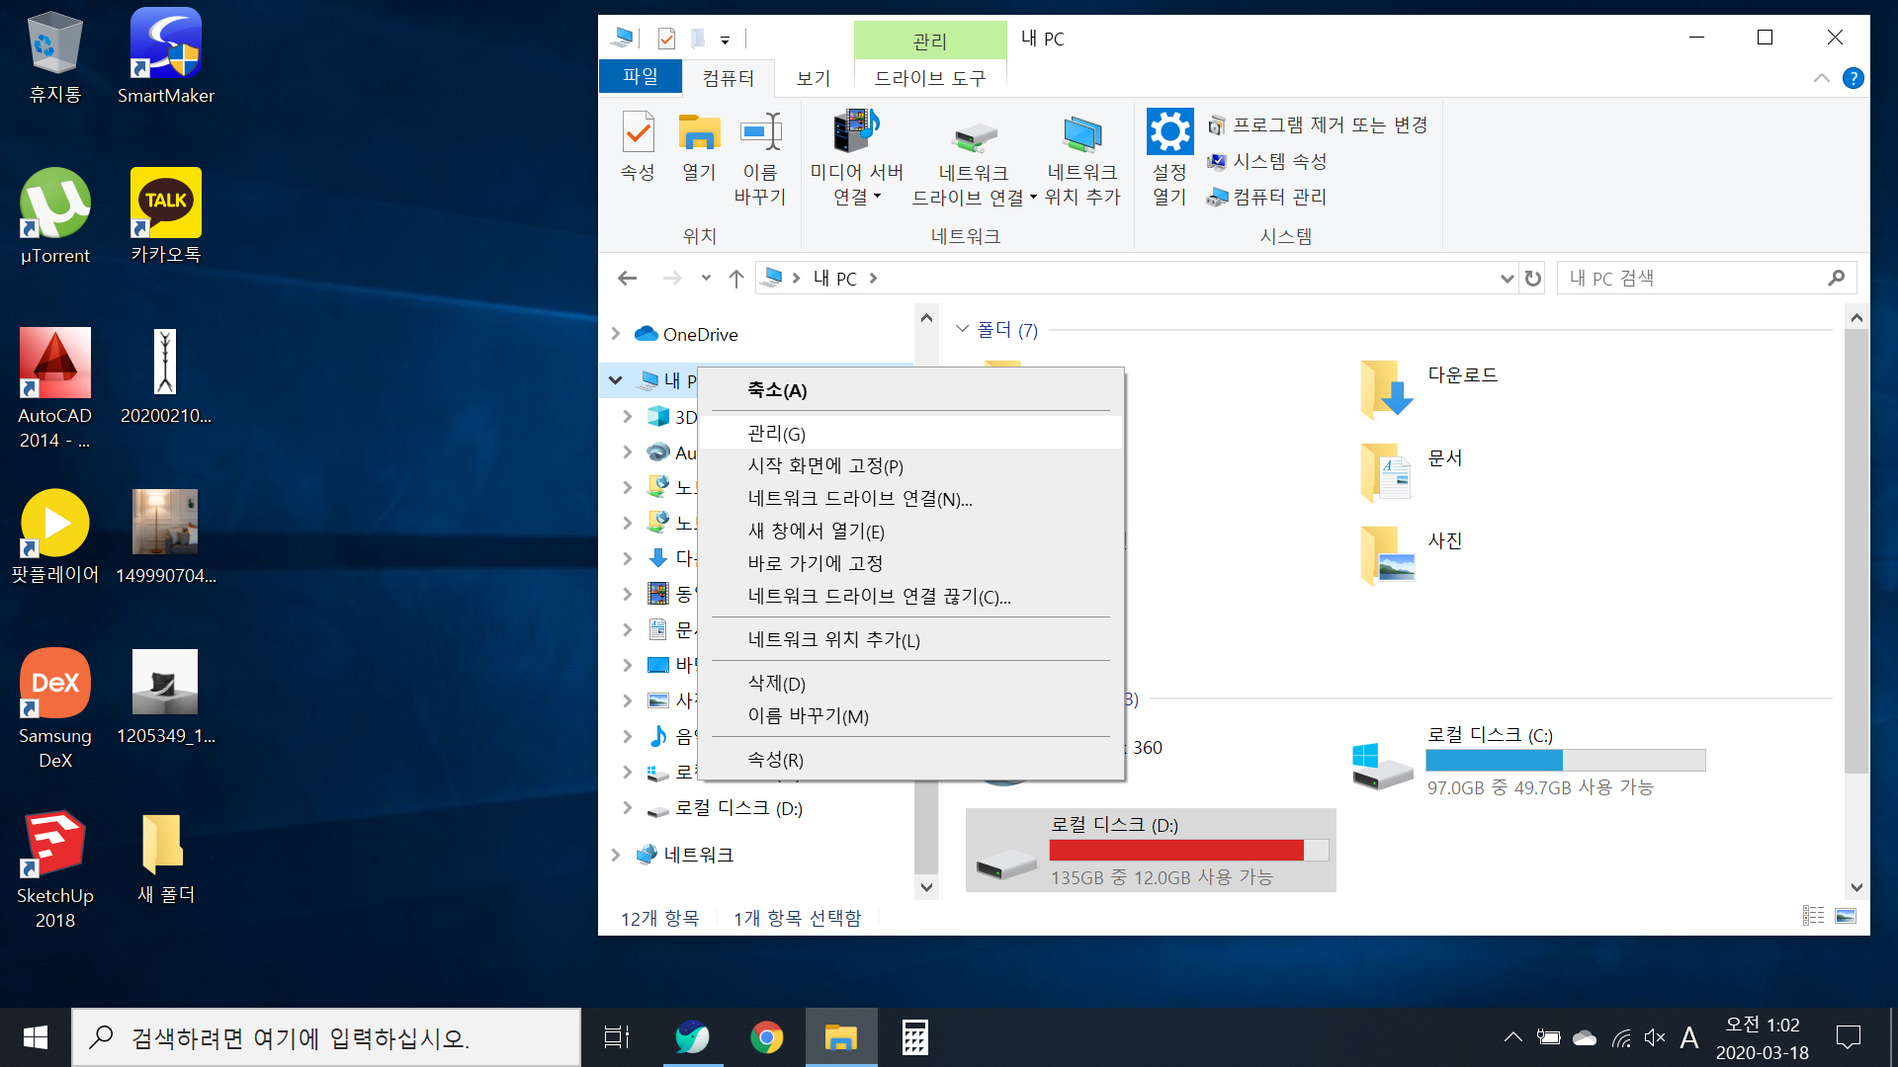Image resolution: width=1898 pixels, height=1067 pixels.
Task: Refresh the 내 PC view
Action: (x=1532, y=279)
